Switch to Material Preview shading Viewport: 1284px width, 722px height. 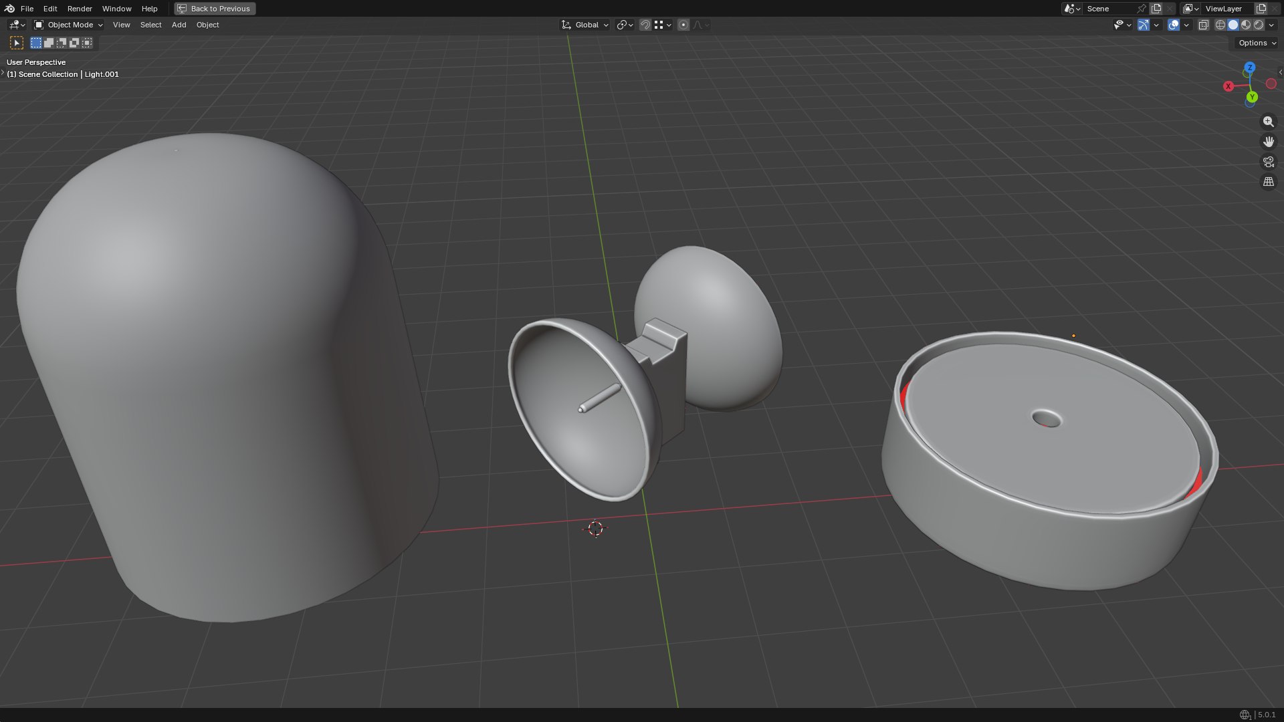pyautogui.click(x=1246, y=25)
